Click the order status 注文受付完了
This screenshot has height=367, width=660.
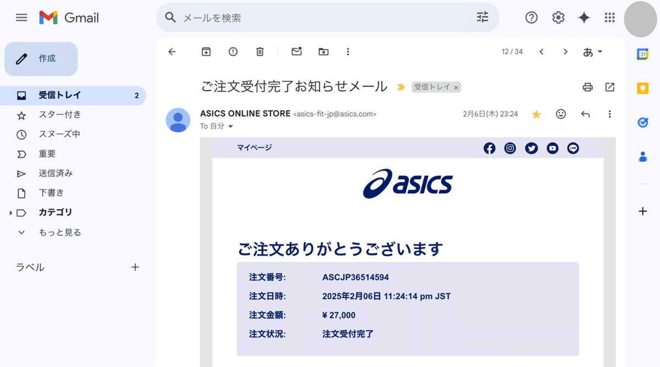(x=348, y=334)
